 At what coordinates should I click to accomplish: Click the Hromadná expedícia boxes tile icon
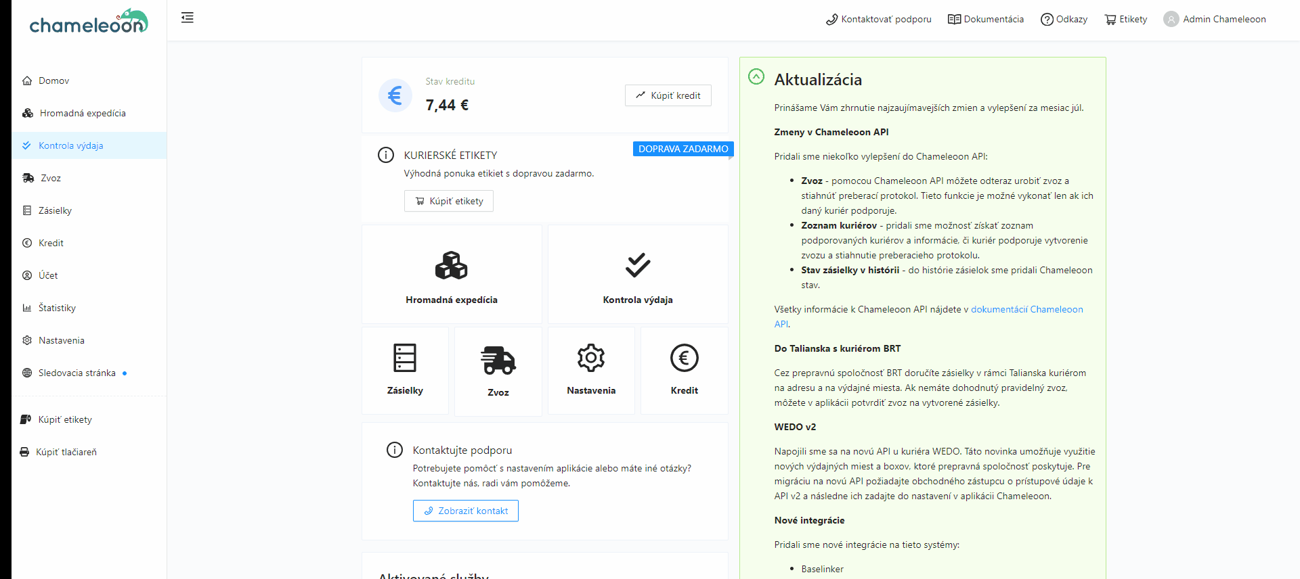pyautogui.click(x=451, y=265)
